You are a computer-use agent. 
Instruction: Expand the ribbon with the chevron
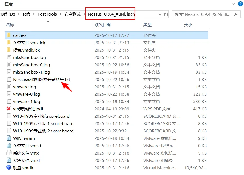tap(233, 4)
